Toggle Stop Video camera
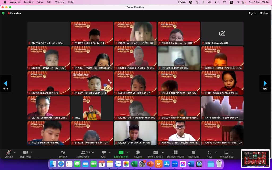 (x=25, y=152)
